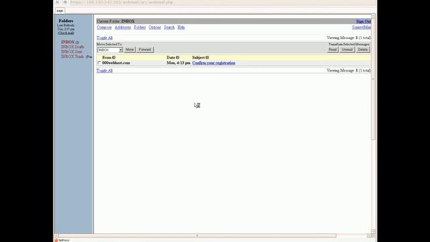This screenshot has width=430, height=242.
Task: Click the browser stop (X) icon
Action: (x=57, y=2)
